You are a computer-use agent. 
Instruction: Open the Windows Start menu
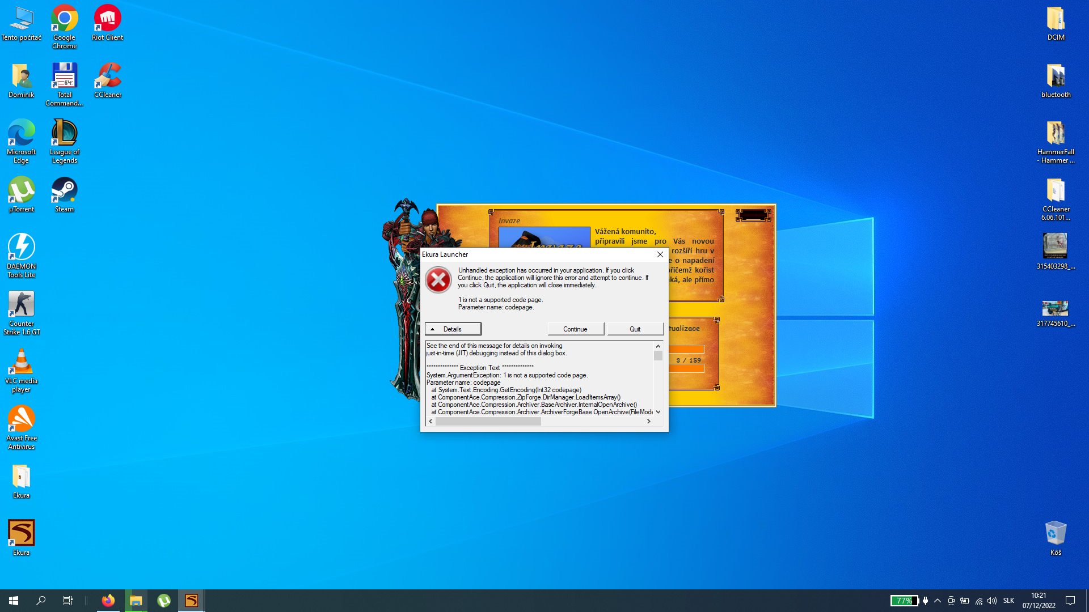click(14, 601)
